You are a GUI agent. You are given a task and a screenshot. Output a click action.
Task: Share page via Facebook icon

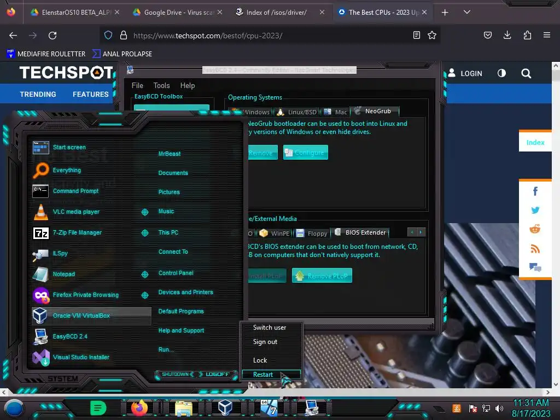[535, 191]
